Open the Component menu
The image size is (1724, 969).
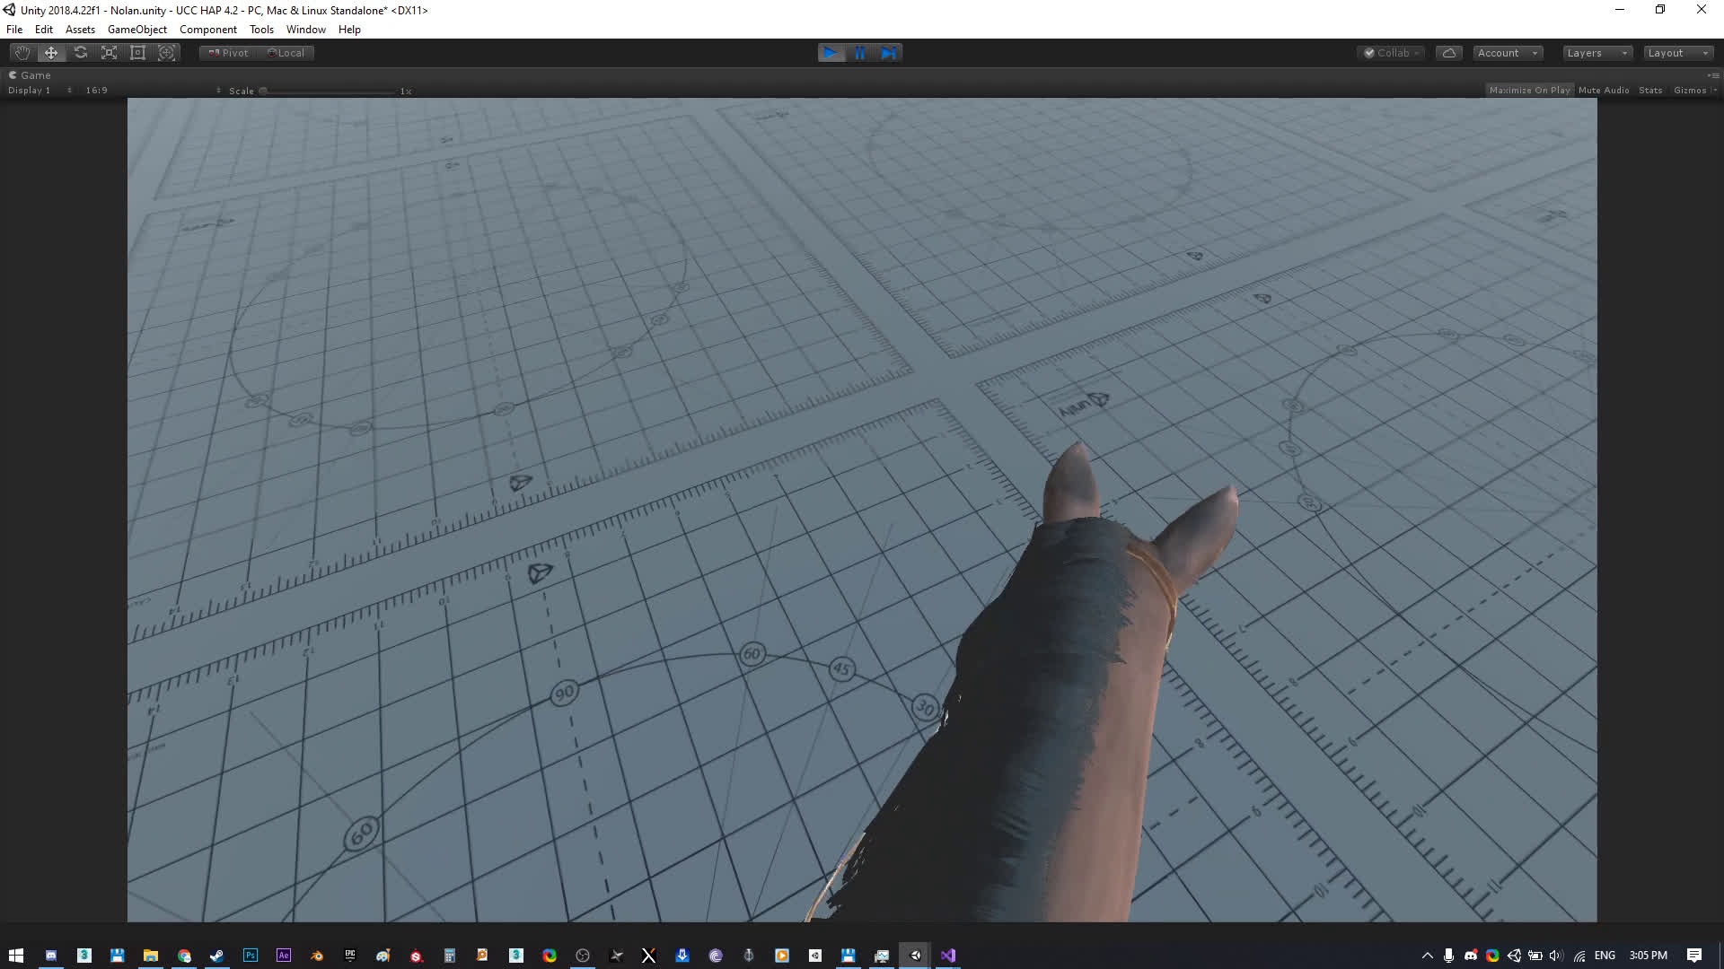tap(207, 30)
